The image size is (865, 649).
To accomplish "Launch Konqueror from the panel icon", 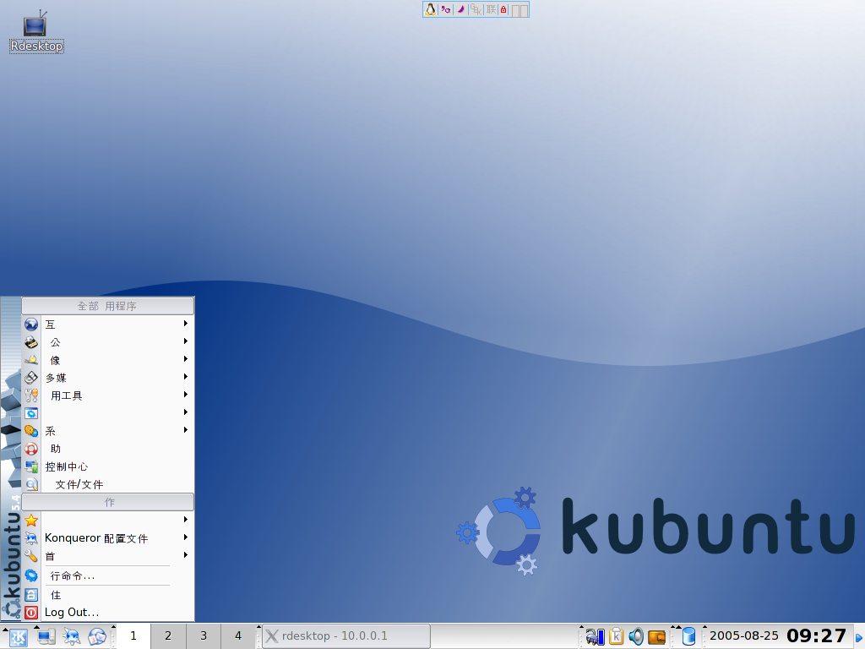I will pyautogui.click(x=72, y=637).
